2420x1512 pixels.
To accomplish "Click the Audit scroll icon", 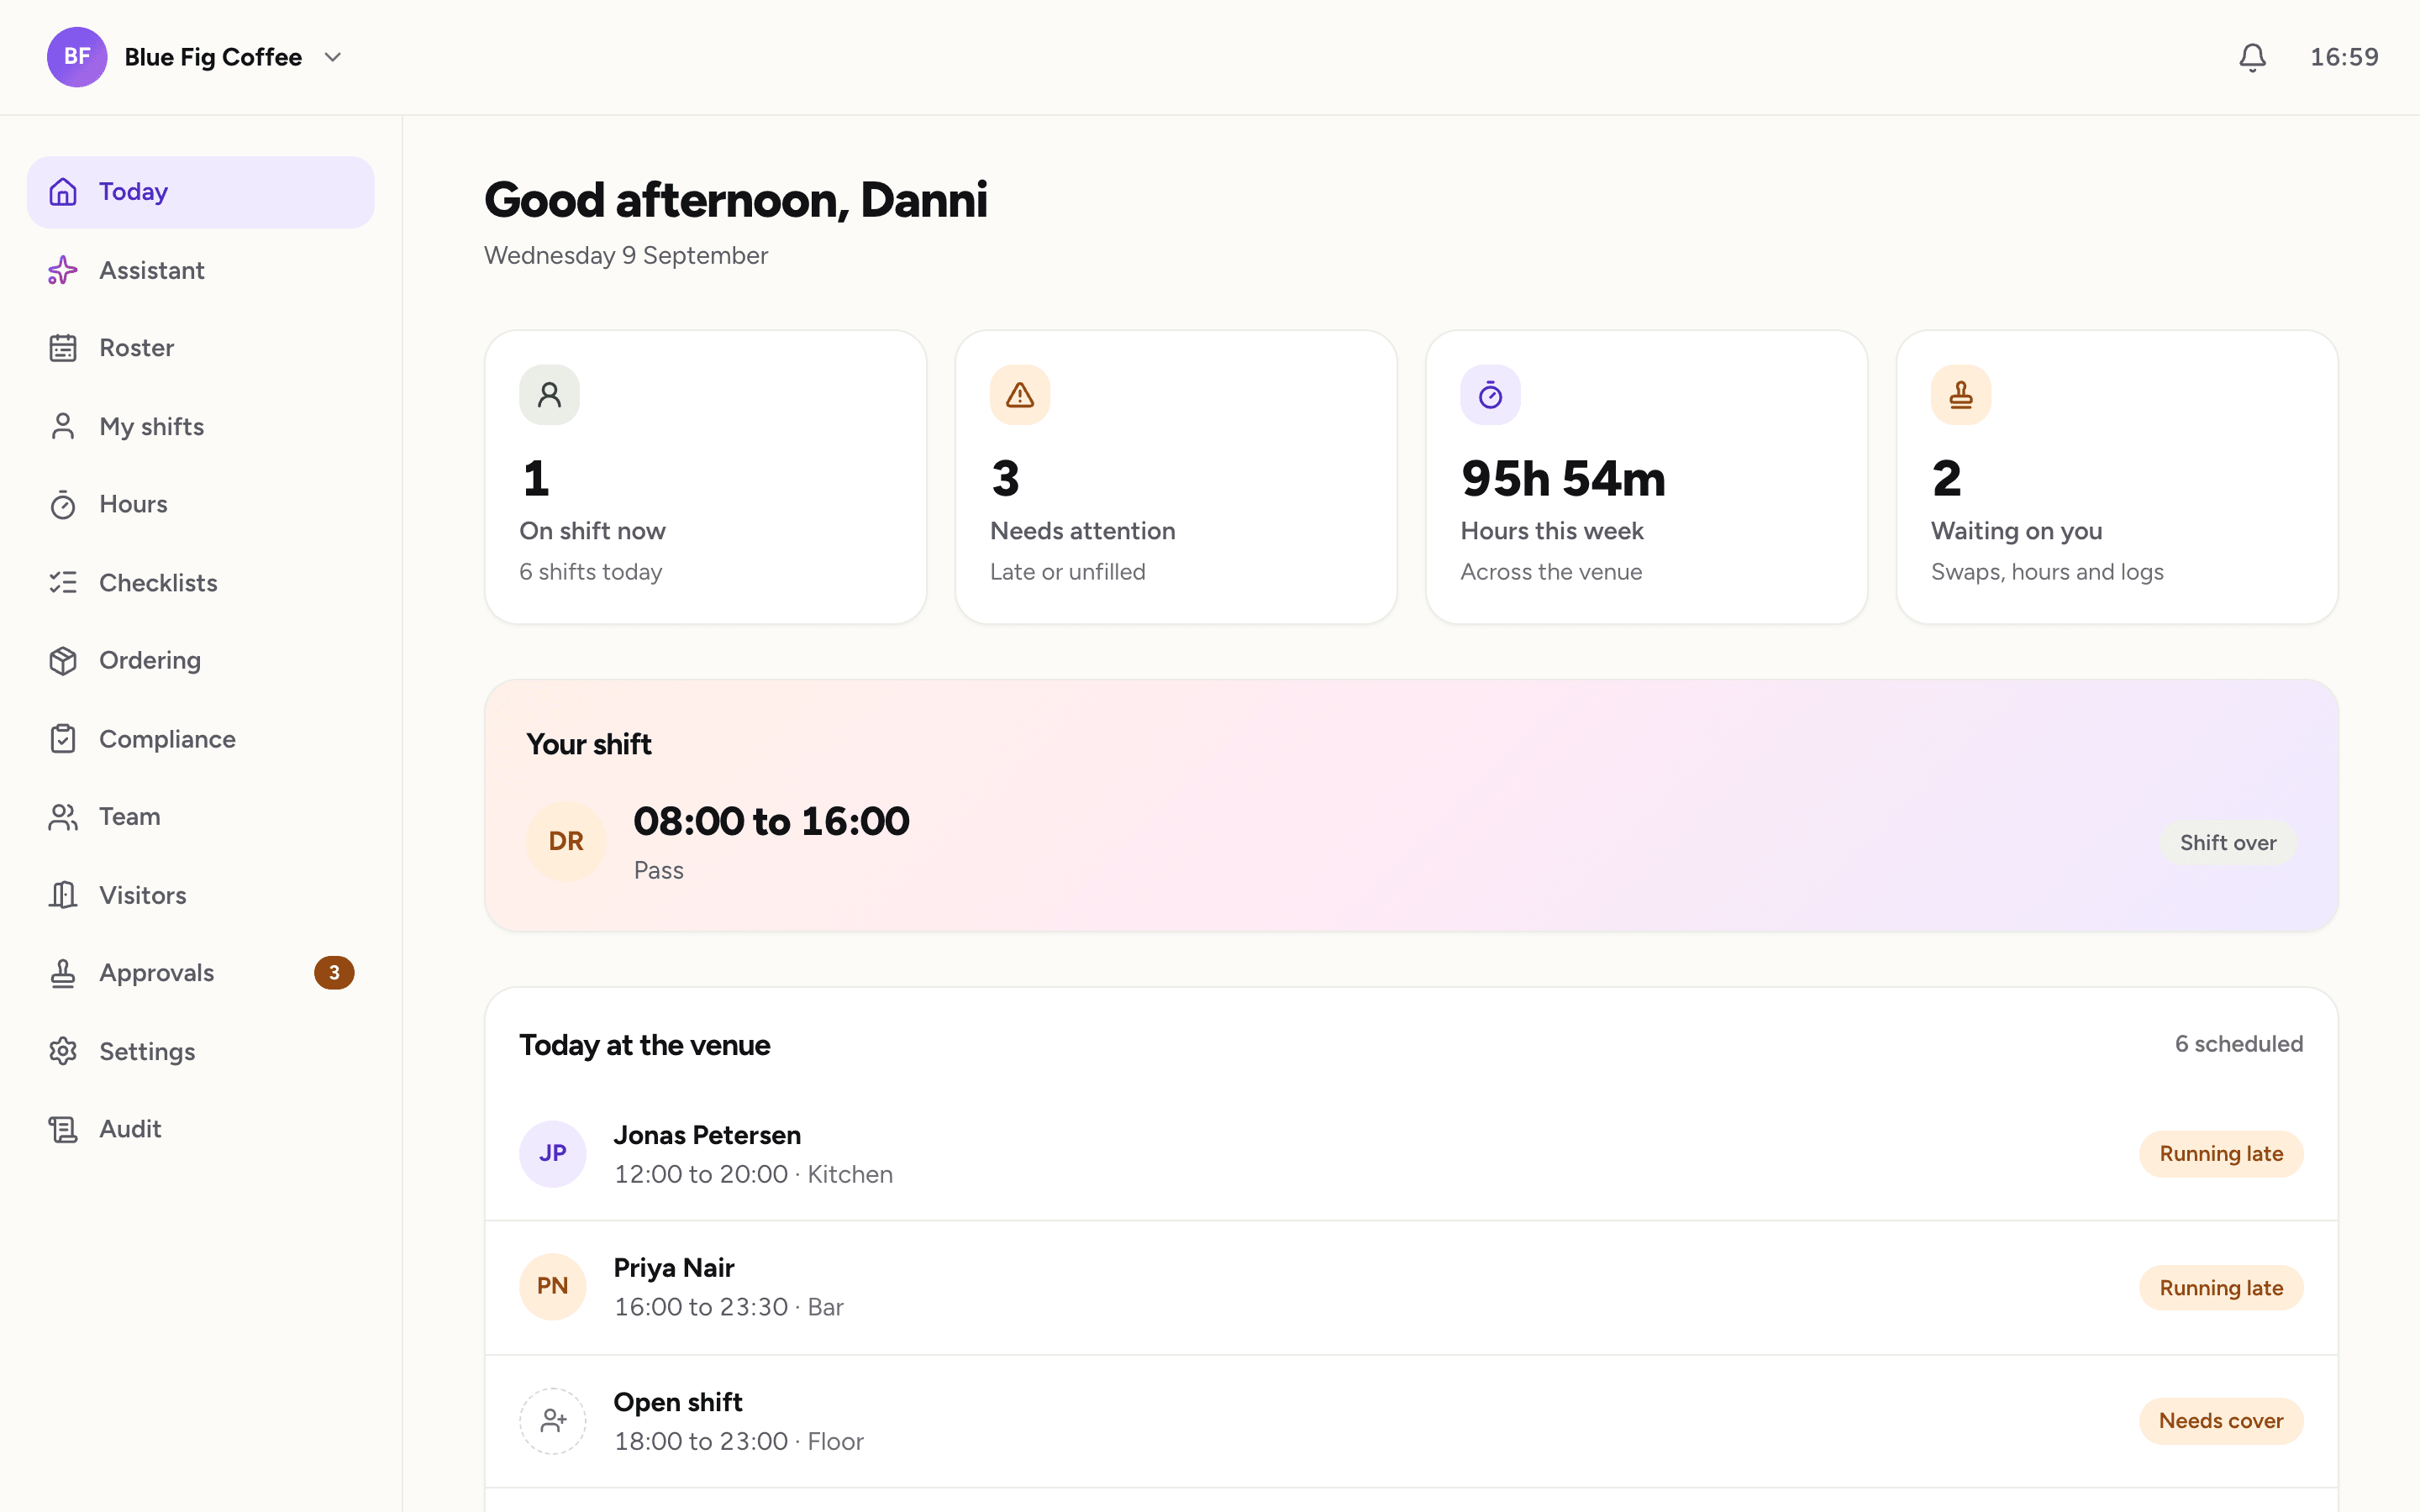I will [63, 1129].
